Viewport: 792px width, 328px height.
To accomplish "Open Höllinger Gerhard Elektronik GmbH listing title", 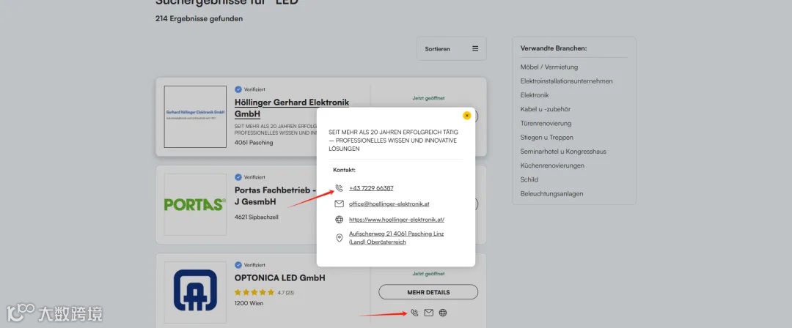I will 292,108.
